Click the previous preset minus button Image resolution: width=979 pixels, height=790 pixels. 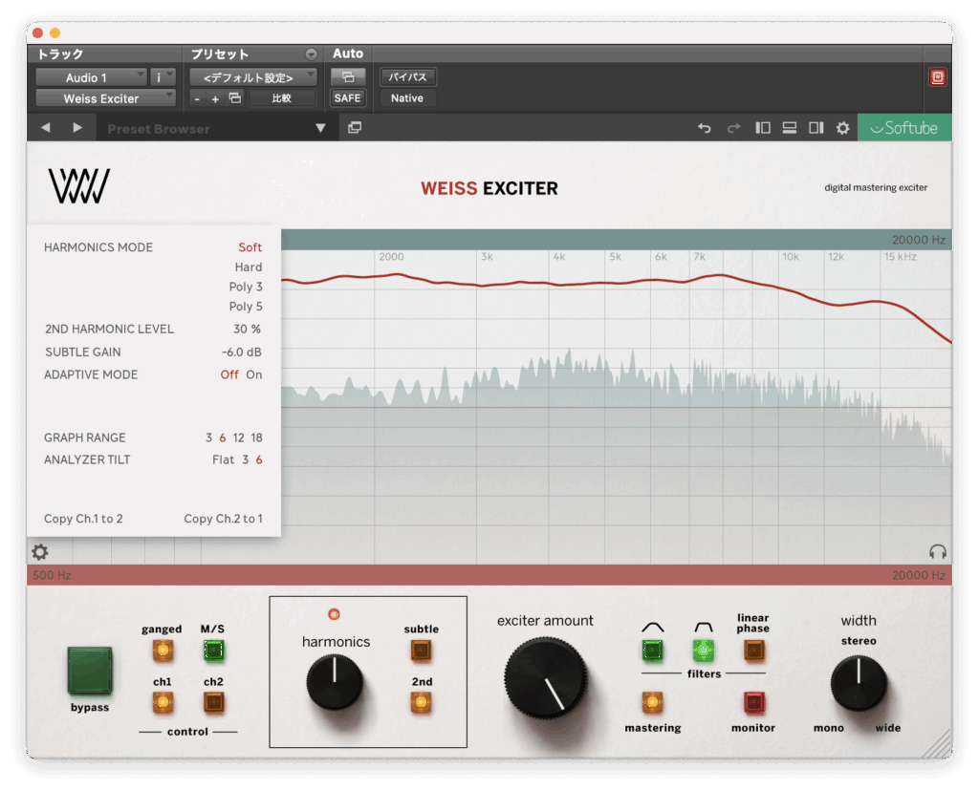(197, 98)
